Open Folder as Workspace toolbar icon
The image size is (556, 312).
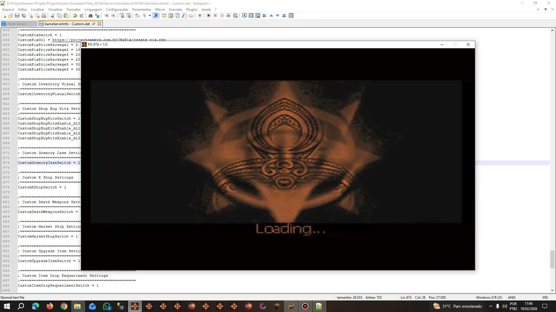coord(191,16)
